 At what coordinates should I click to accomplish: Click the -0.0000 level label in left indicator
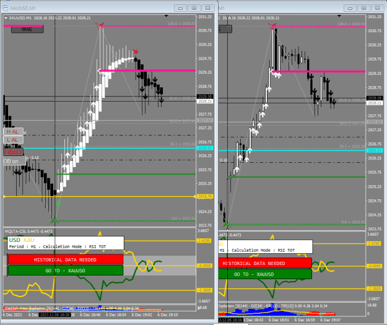coord(204,266)
